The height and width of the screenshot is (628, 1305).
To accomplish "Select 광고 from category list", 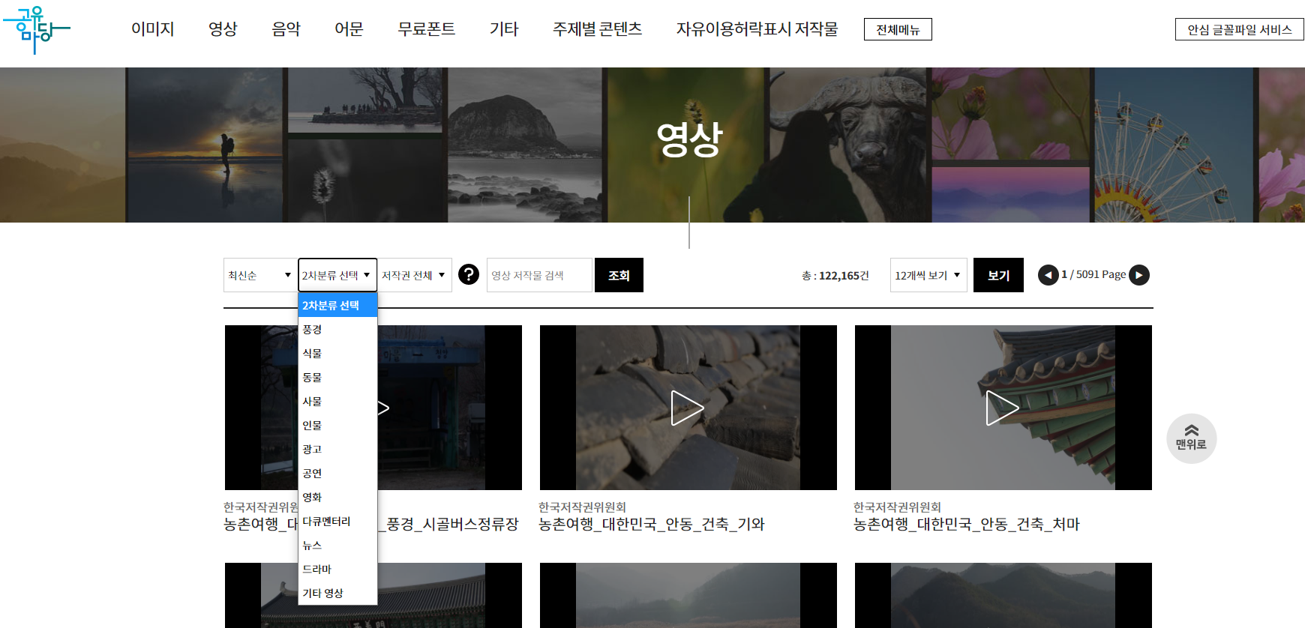I will (337, 449).
